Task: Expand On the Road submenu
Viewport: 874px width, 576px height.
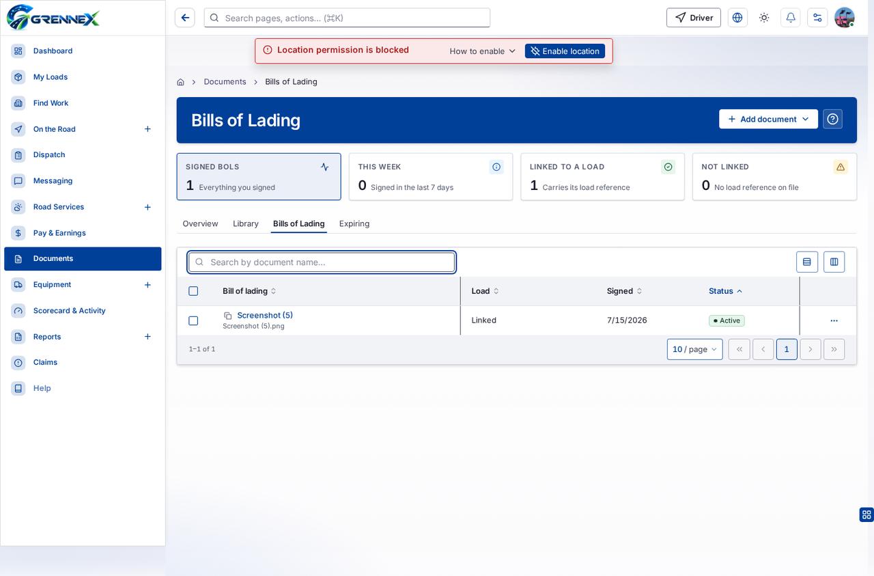Action: point(147,129)
